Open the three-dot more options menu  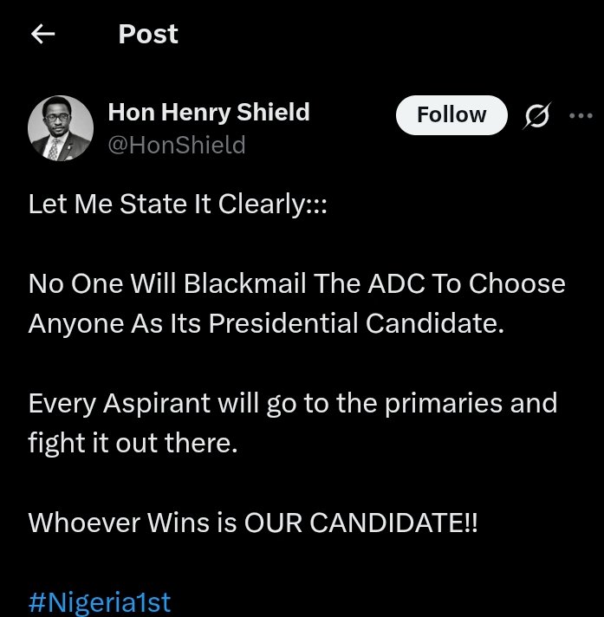(579, 116)
